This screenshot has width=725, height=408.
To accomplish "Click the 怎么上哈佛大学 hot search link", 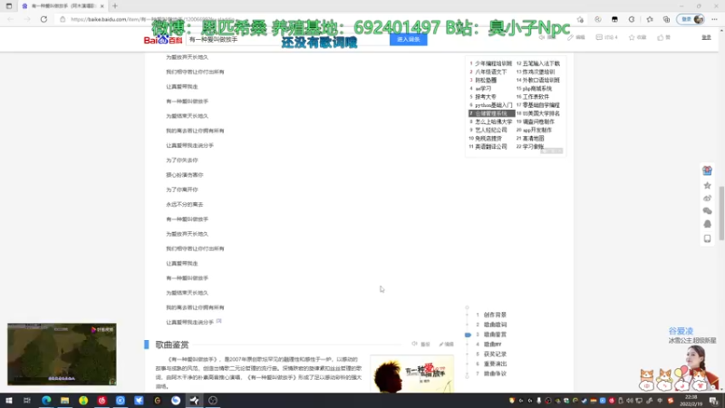I will point(493,121).
